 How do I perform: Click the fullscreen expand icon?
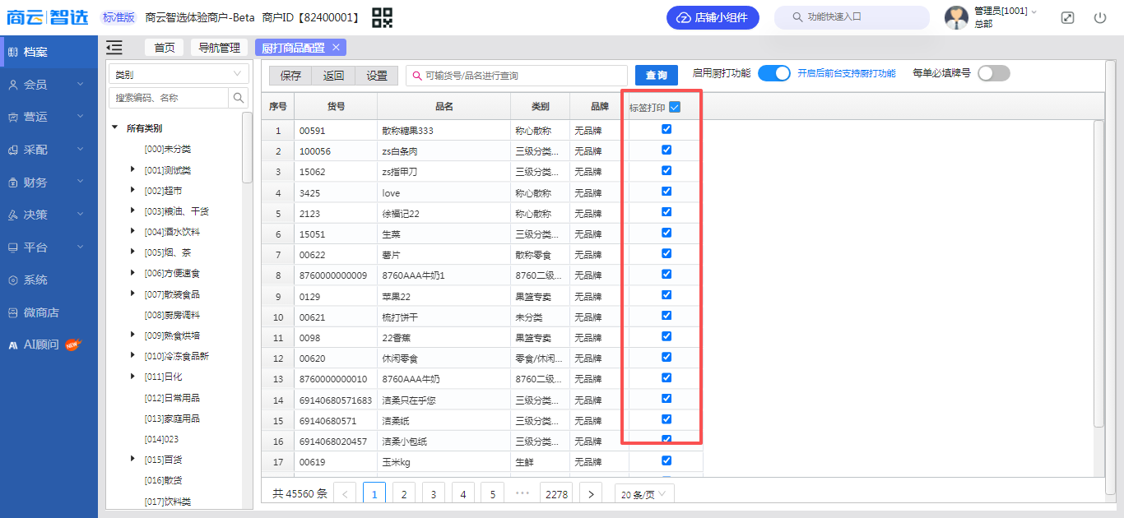pyautogui.click(x=1067, y=17)
